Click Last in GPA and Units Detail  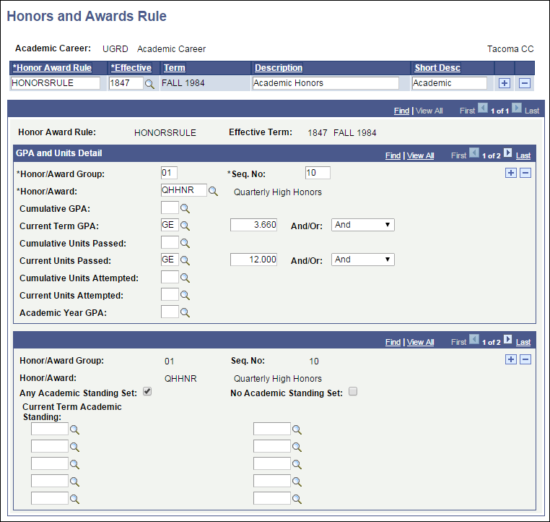[x=523, y=155]
